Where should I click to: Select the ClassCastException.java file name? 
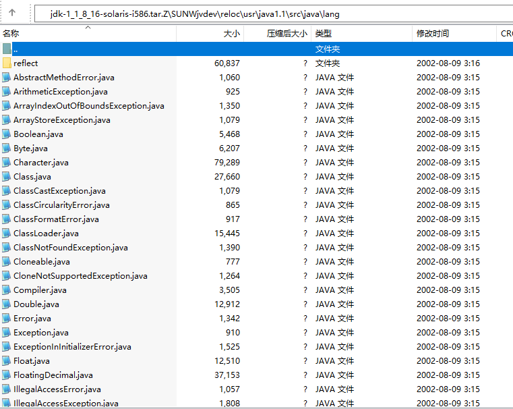click(59, 191)
